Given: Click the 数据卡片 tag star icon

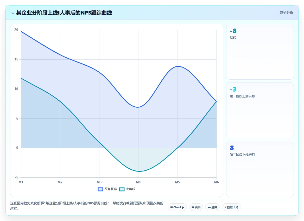Looking at the screenshot, I should (225, 207).
